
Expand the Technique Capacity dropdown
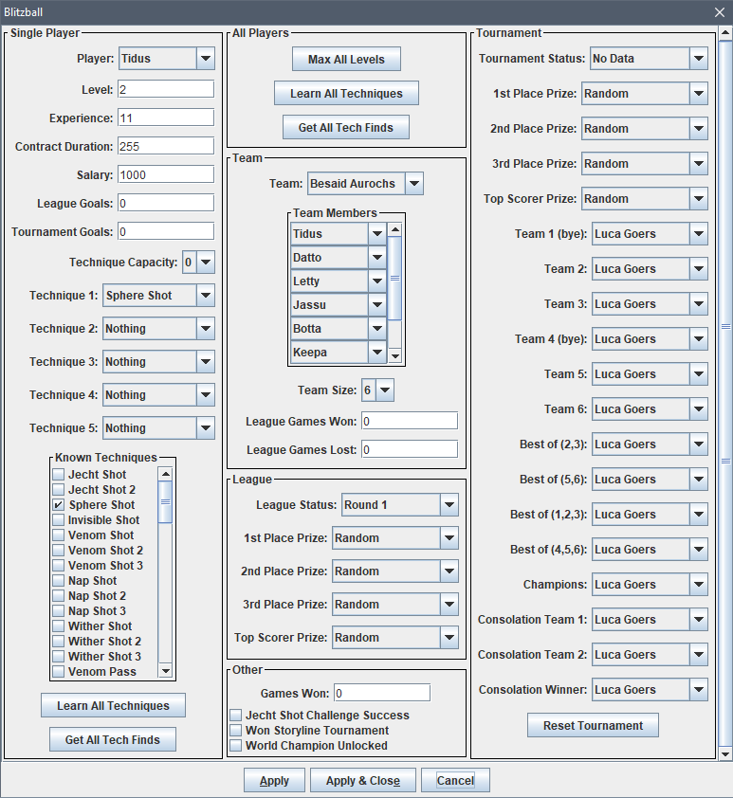pyautogui.click(x=198, y=263)
